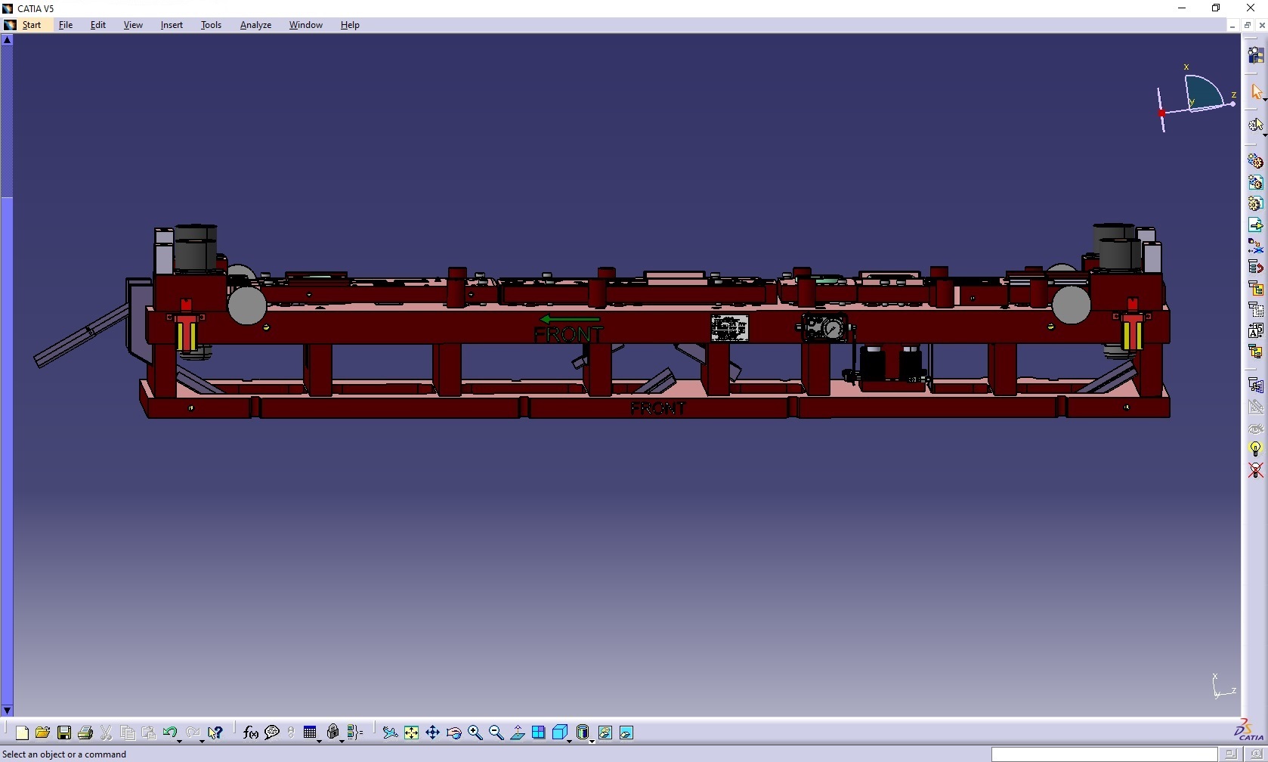1268x762 pixels.
Task: Open the Start menu in menu bar
Action: 32,25
